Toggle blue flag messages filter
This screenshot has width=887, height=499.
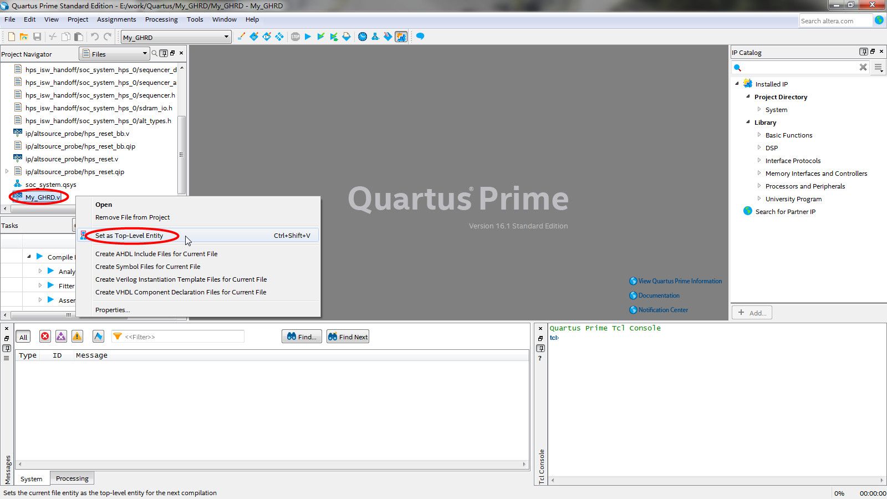click(98, 337)
